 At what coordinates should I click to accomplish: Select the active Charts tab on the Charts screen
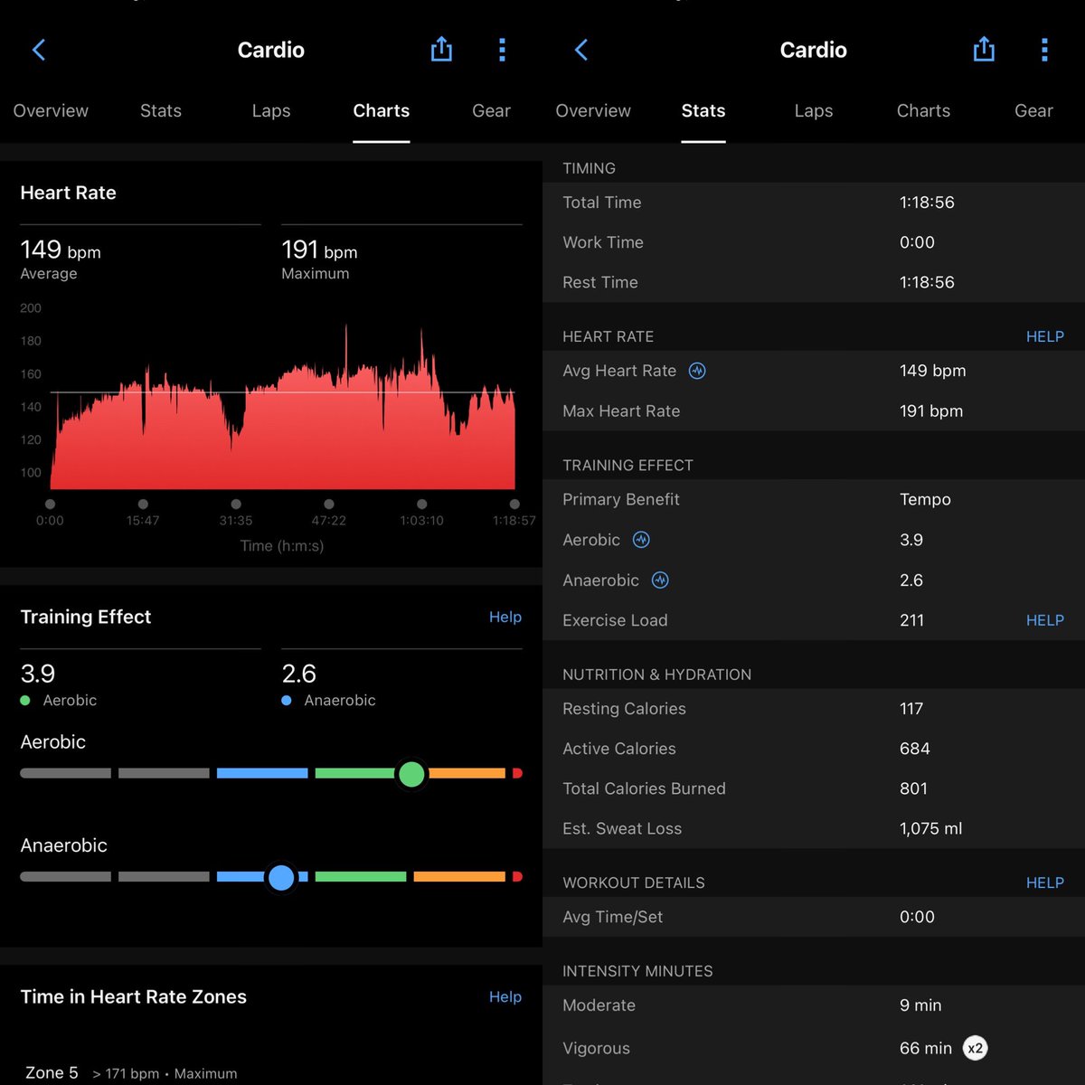pyautogui.click(x=382, y=110)
